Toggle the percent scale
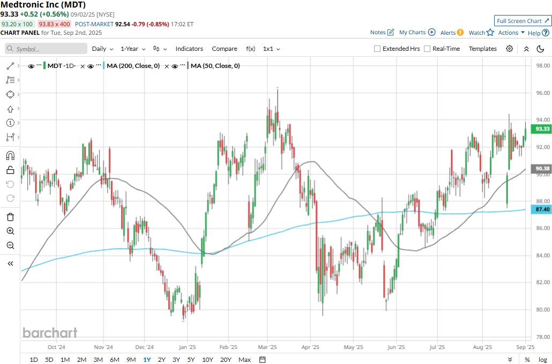This screenshot has height=364, width=552. click(x=527, y=359)
